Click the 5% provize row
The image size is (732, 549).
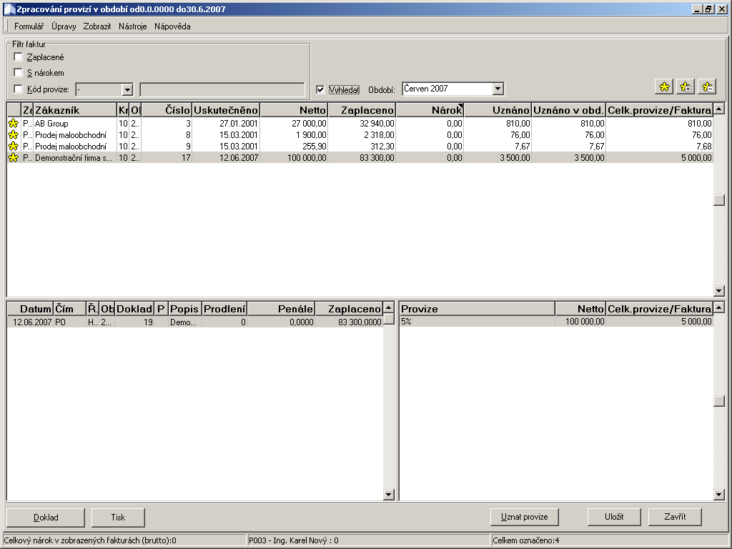tap(556, 321)
